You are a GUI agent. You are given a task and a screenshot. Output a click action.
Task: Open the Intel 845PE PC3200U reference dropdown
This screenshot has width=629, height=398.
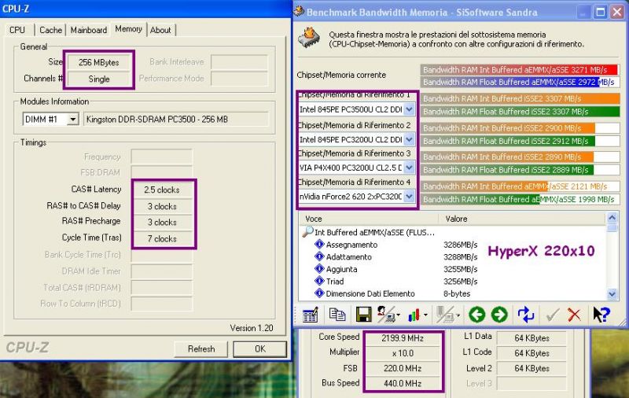tap(409, 140)
